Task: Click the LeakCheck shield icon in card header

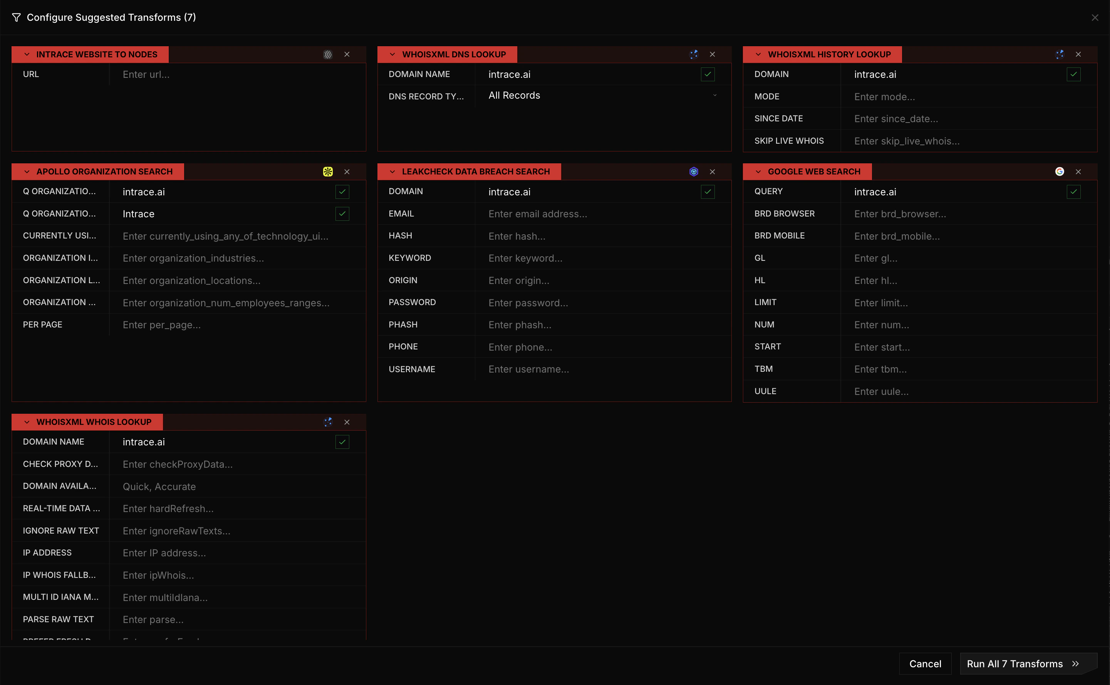Action: (x=694, y=172)
